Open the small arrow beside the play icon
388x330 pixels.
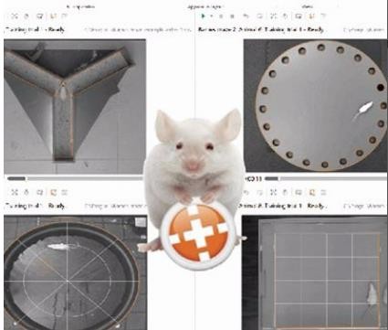212,16
